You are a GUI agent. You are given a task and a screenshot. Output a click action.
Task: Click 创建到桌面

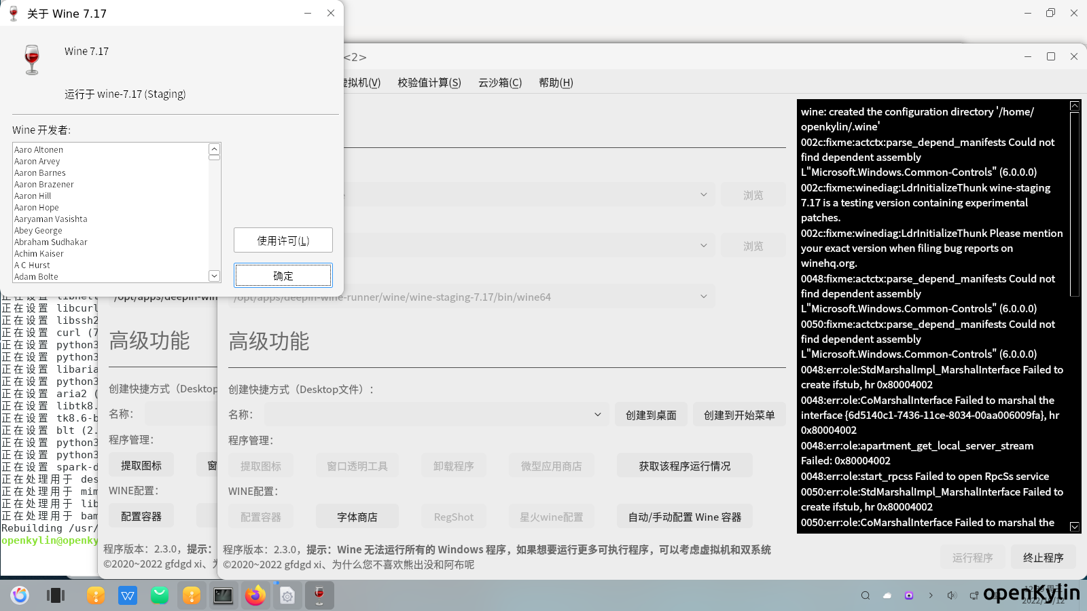[651, 415]
